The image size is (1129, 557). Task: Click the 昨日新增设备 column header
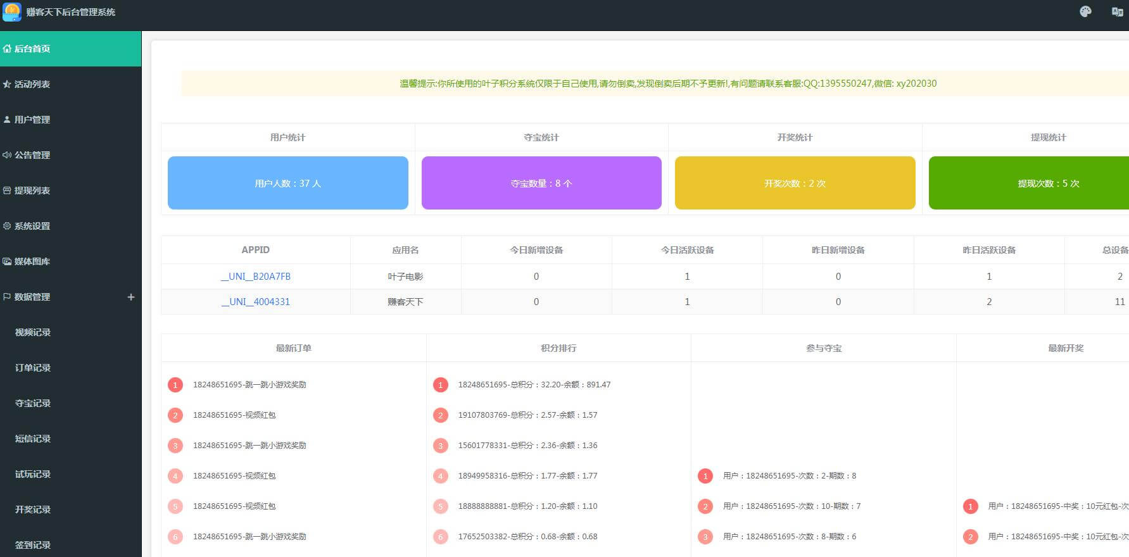[838, 250]
